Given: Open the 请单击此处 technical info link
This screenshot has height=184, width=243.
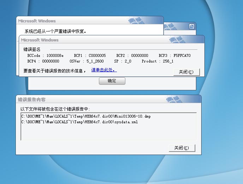Looking at the screenshot, I should pyautogui.click(x=104, y=70).
